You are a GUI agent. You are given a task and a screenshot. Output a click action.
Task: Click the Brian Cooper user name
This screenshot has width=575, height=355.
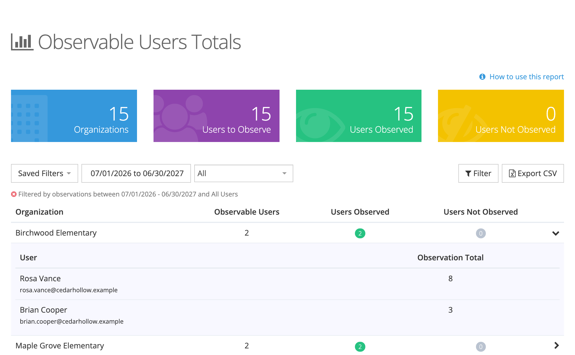coord(43,310)
